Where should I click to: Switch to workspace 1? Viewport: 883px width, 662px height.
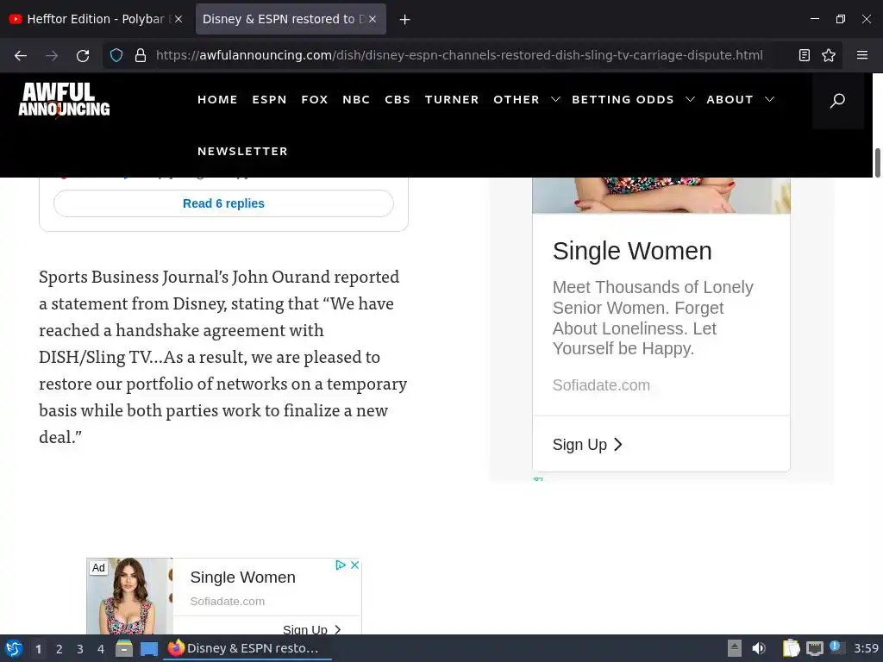tap(38, 649)
